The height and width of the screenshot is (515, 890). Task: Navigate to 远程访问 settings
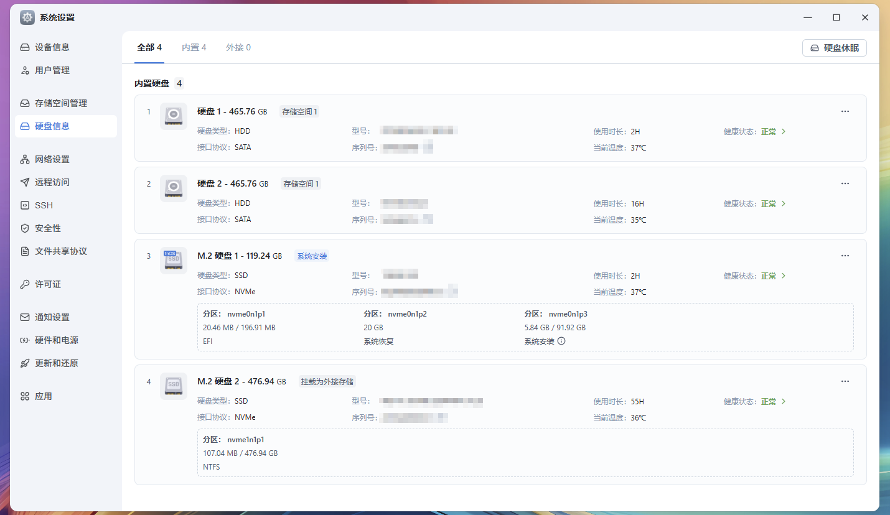[66, 182]
